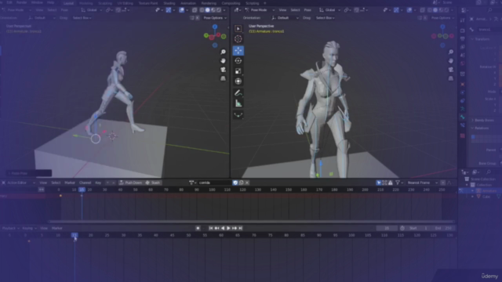
Task: Select the Breakdowner pose tool
Action: point(238,115)
